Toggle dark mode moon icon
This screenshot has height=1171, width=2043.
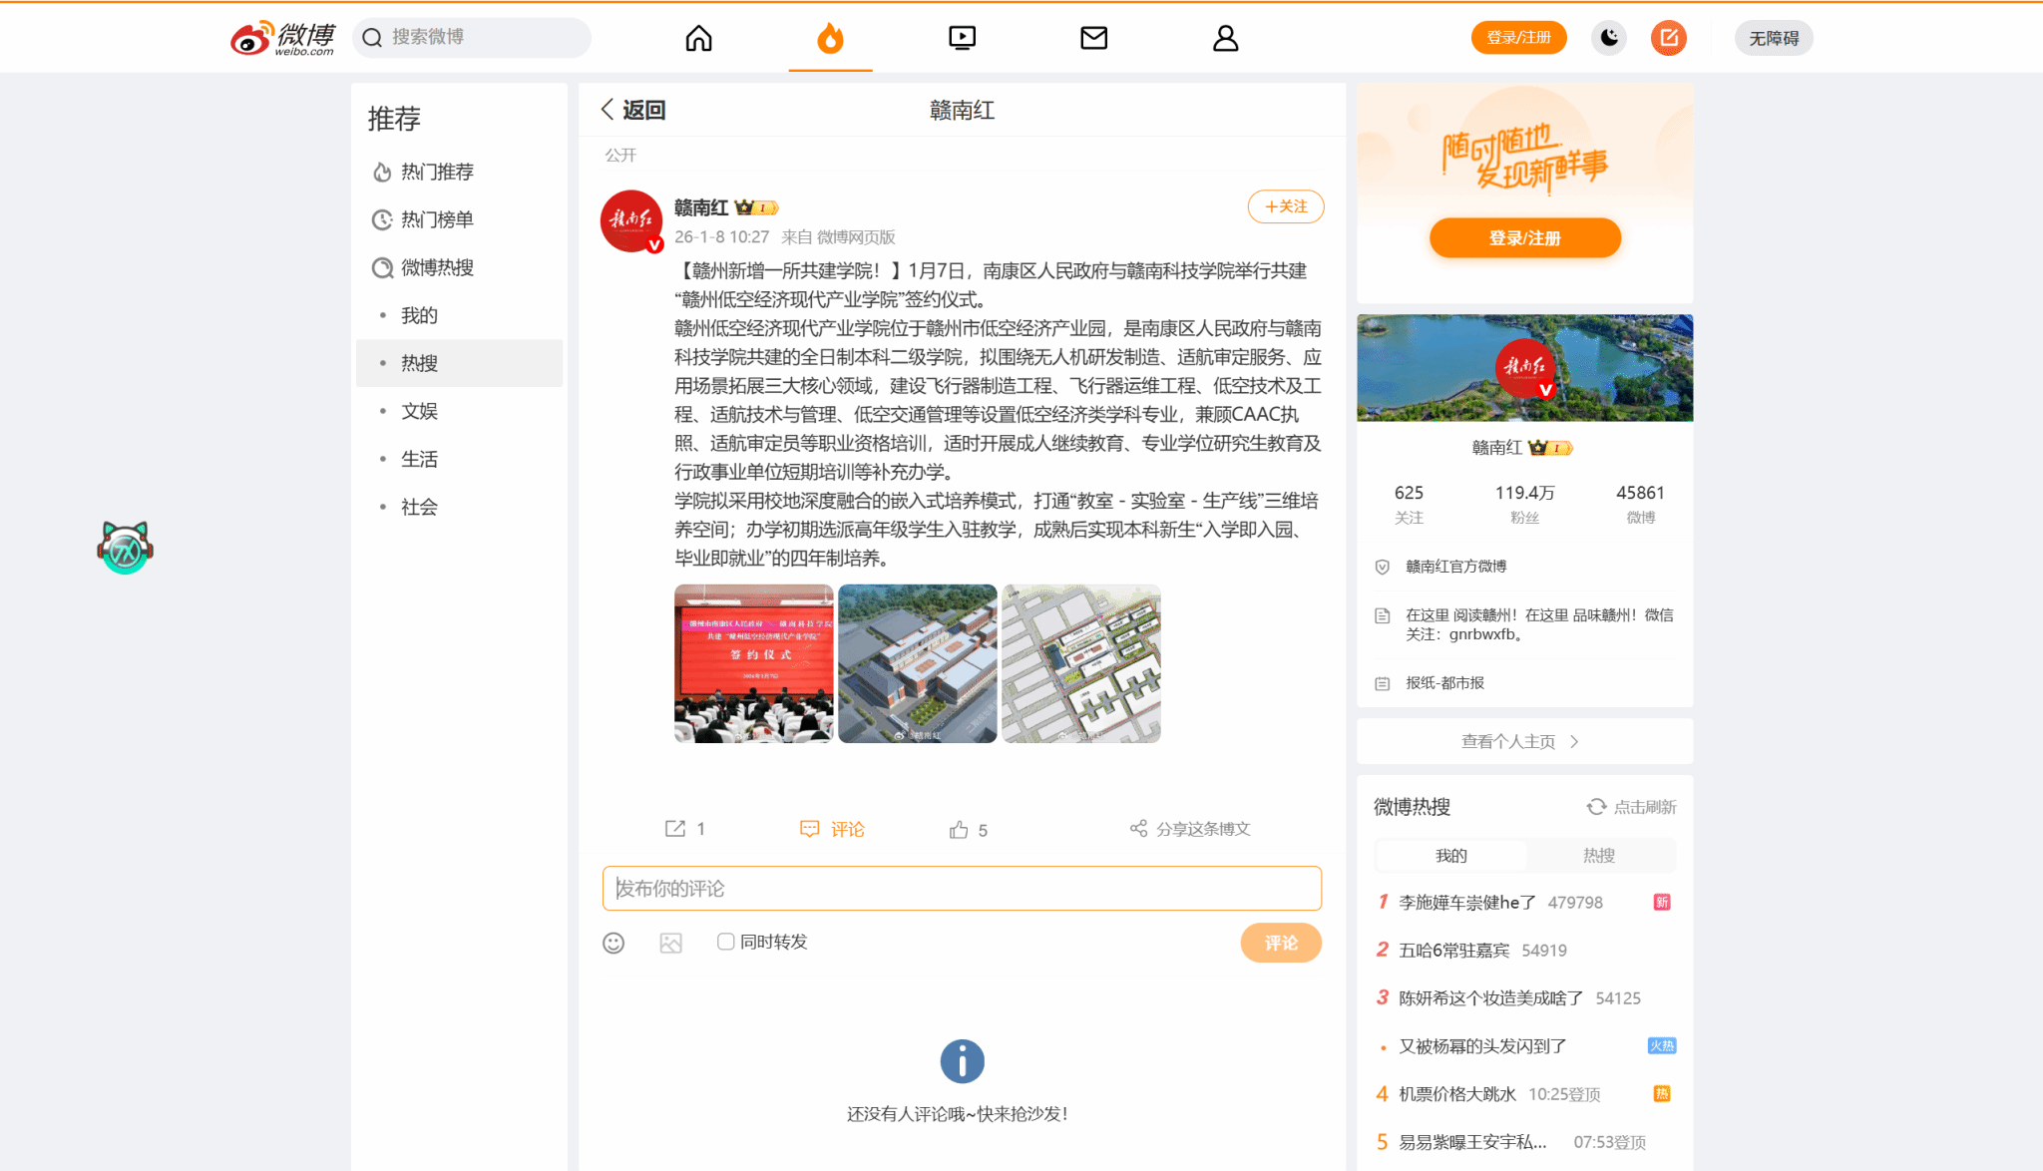pos(1609,38)
